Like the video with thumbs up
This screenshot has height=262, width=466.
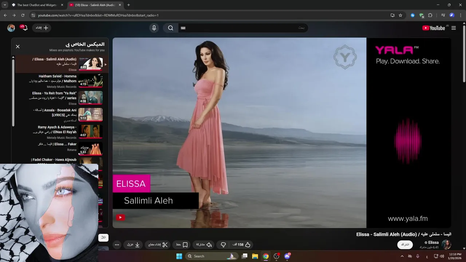(x=242, y=245)
